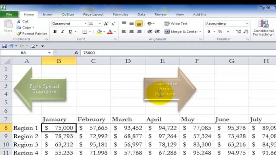This screenshot has height=155, width=276.
Task: Switch to the CoSign tab
Action: click(68, 14)
